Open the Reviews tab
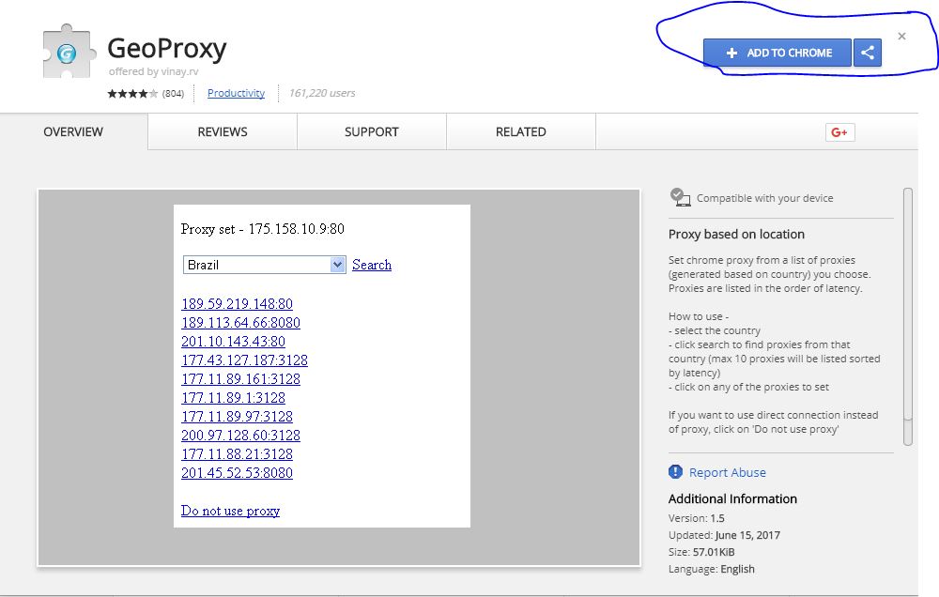 click(223, 131)
